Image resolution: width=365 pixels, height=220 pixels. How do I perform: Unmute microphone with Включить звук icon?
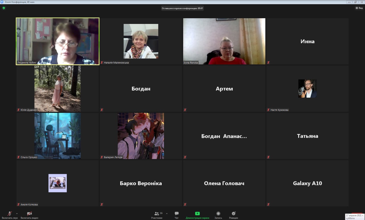click(x=9, y=214)
